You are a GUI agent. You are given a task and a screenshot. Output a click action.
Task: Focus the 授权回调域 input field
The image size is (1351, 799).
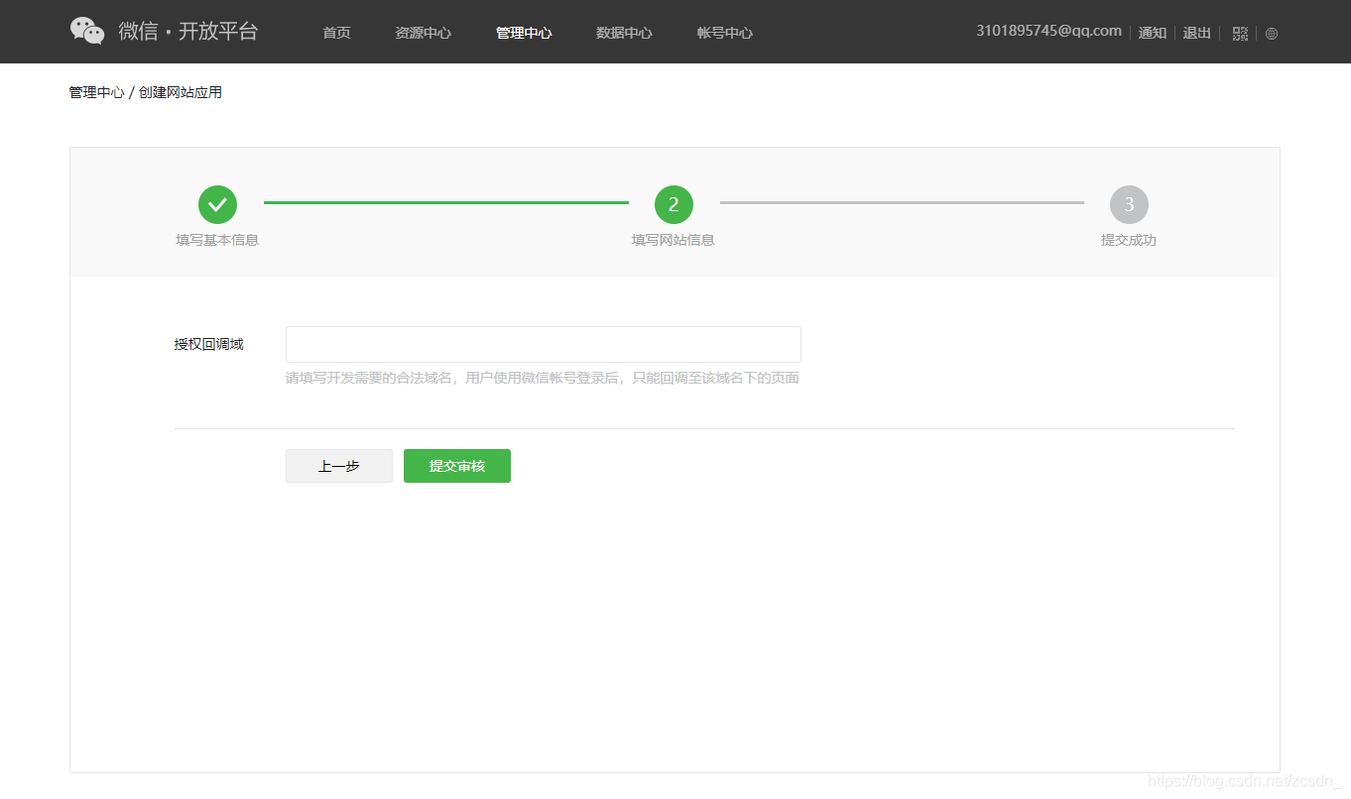click(x=544, y=344)
